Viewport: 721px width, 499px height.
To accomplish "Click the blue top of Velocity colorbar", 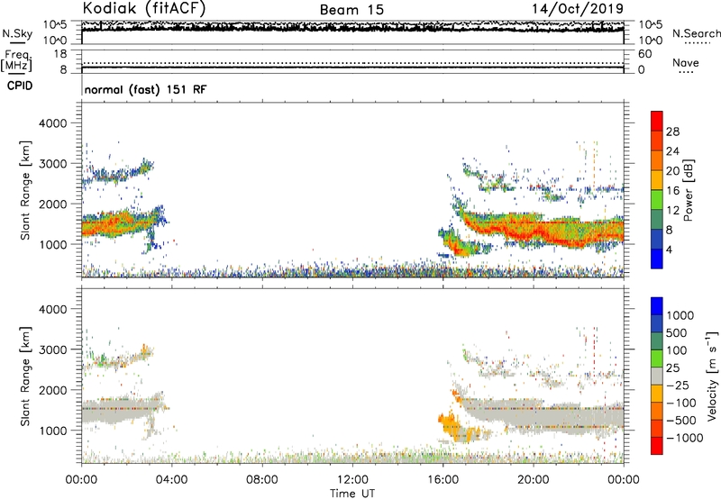I will coord(657,306).
